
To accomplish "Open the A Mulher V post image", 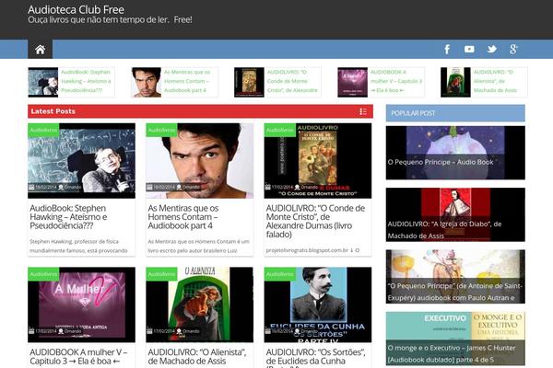I will click(x=81, y=305).
